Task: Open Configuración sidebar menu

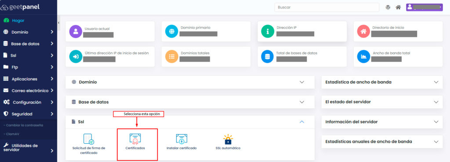Action: (x=29, y=102)
